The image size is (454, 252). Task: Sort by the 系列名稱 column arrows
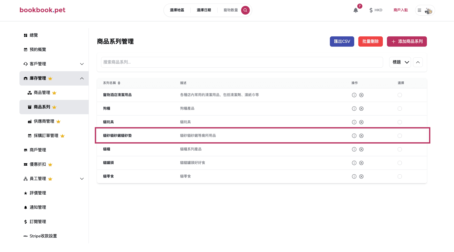[119, 83]
